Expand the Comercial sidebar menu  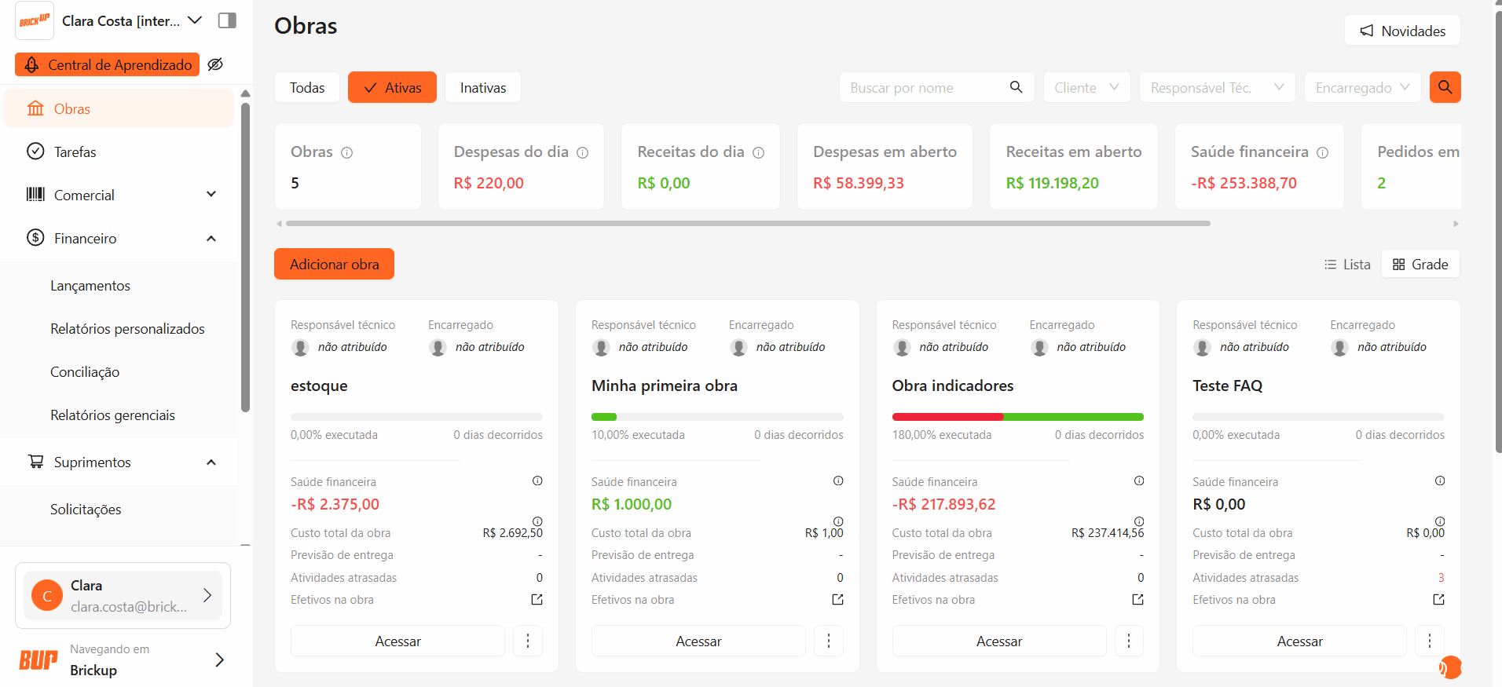(x=211, y=195)
